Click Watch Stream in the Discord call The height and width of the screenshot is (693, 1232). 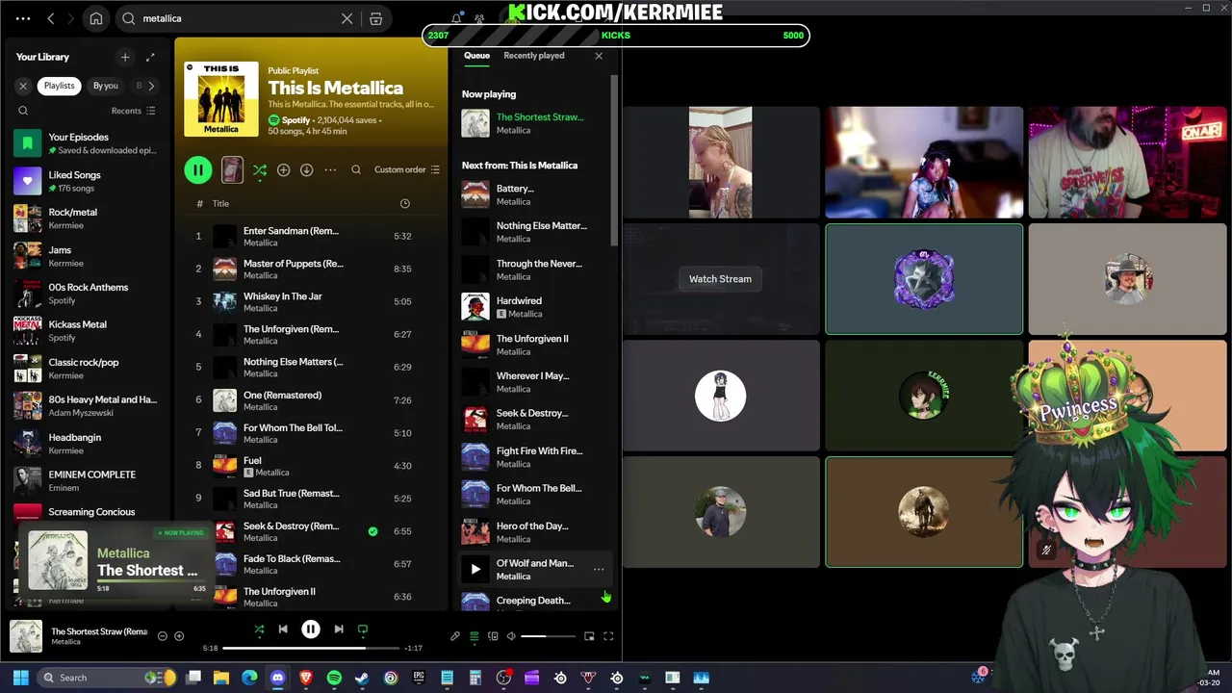(720, 279)
